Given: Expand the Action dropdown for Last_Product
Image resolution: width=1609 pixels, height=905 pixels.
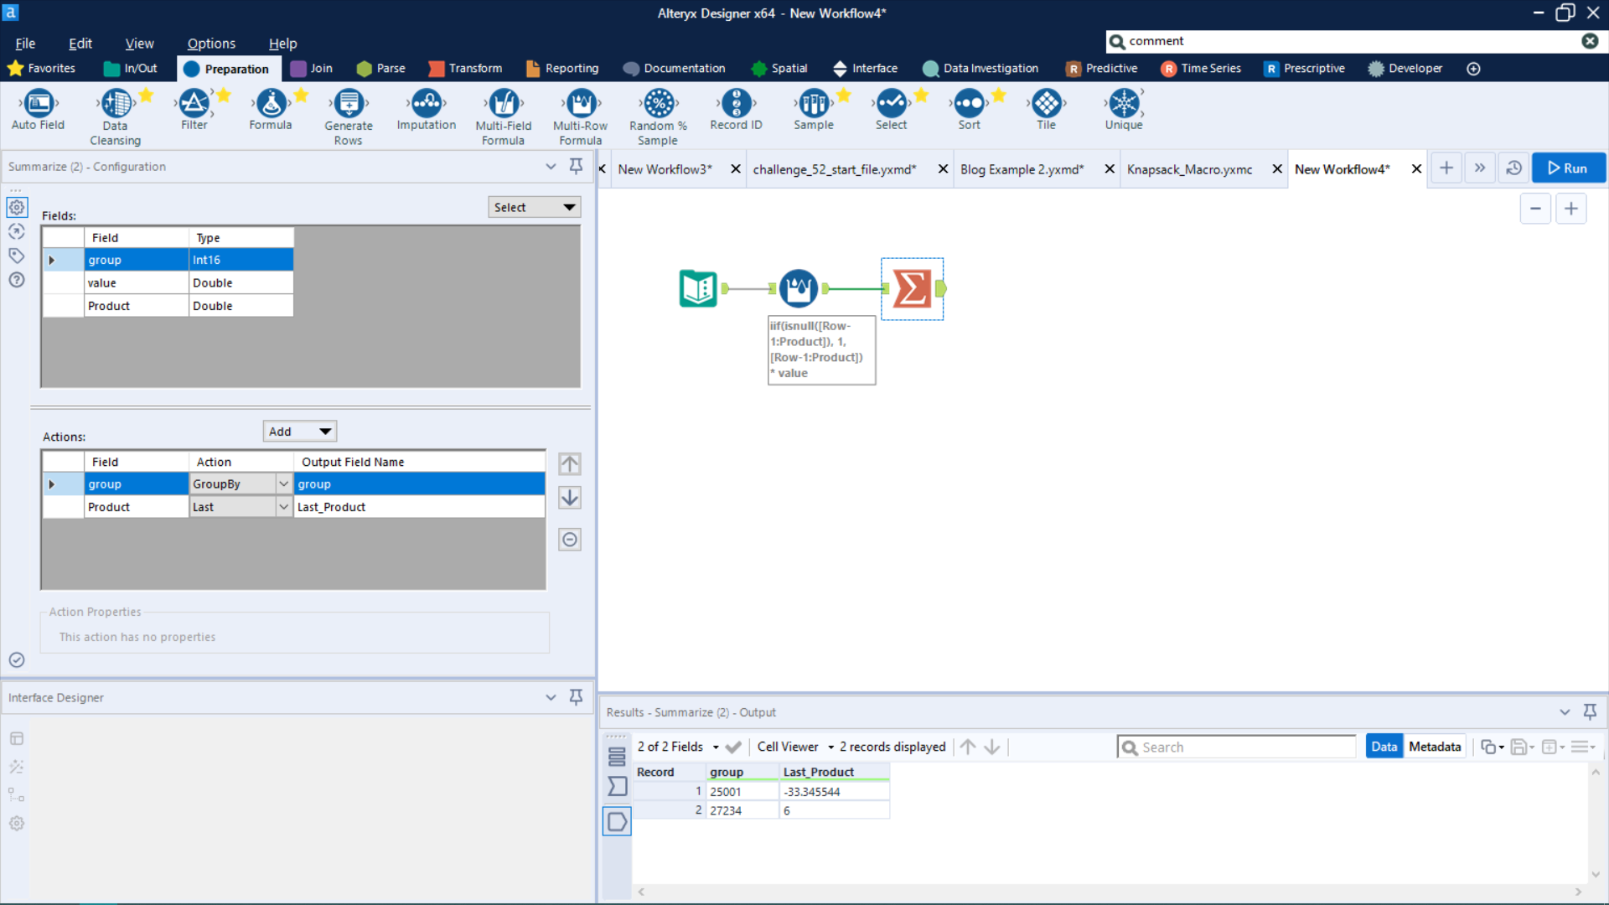Looking at the screenshot, I should point(283,506).
